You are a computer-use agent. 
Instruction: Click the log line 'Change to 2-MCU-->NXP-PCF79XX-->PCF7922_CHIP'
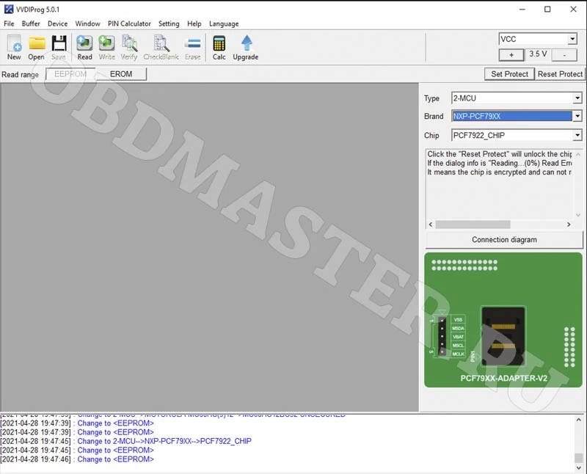pyautogui.click(x=164, y=441)
